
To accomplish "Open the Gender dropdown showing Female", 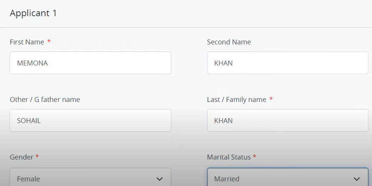I will [91, 177].
